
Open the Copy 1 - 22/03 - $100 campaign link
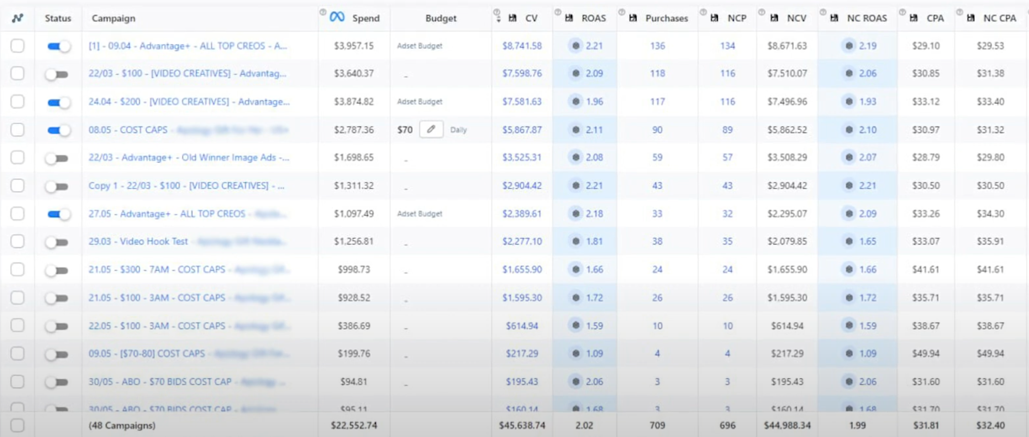(186, 186)
